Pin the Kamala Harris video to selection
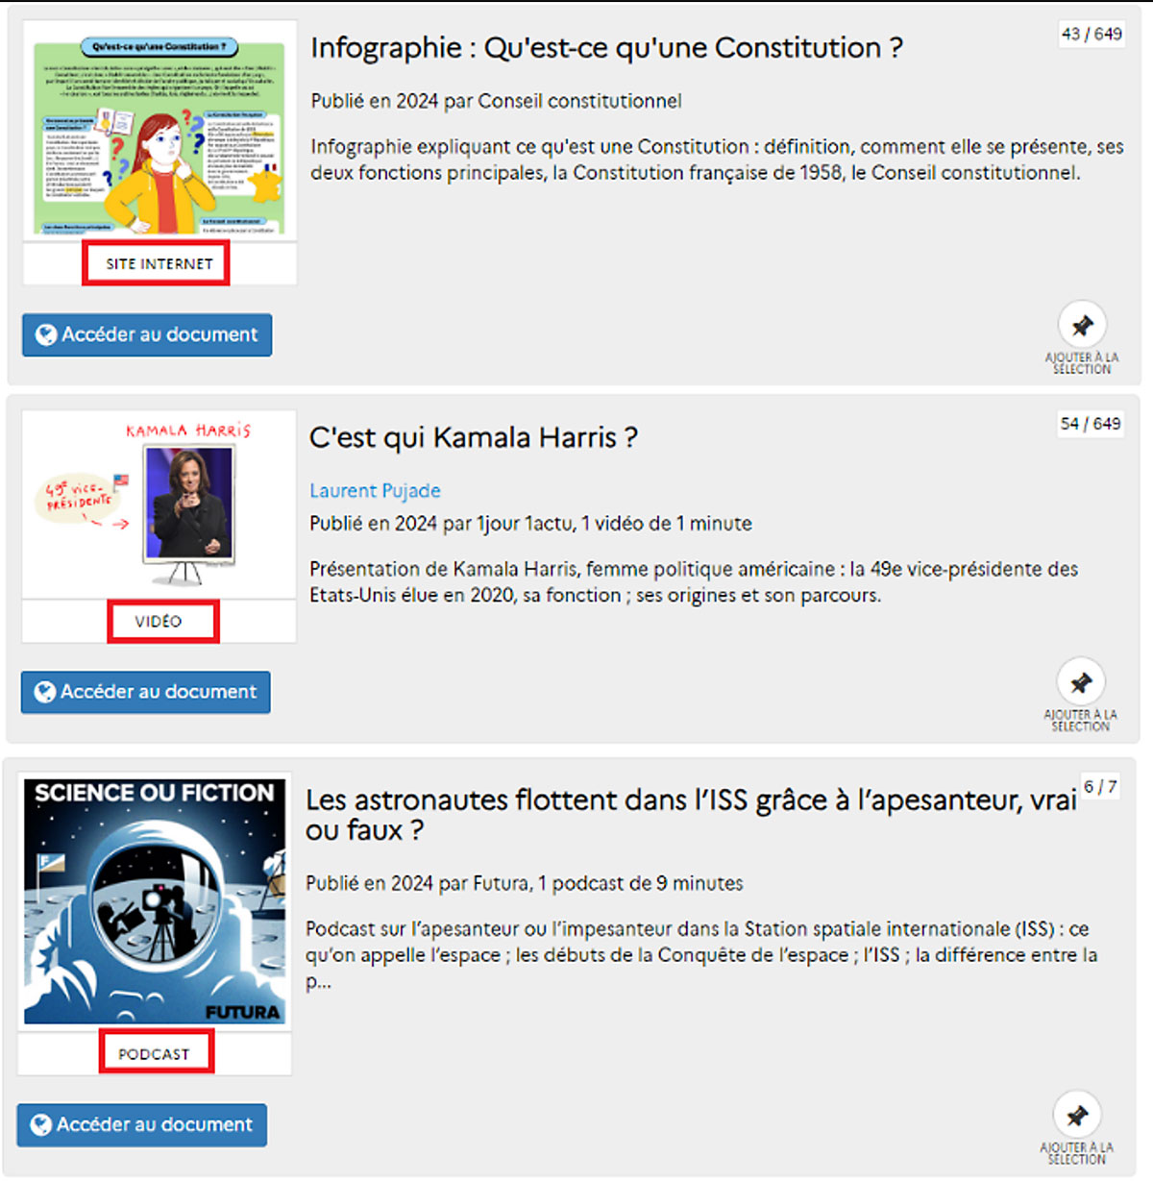Screen dimensions: 1153x1181 [1081, 683]
